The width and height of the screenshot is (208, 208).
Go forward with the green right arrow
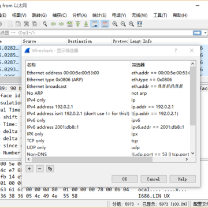click(x=61, y=24)
